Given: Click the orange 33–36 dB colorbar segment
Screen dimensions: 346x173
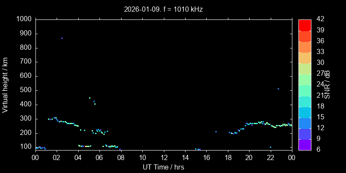Looking at the screenshot, I should [305, 47].
